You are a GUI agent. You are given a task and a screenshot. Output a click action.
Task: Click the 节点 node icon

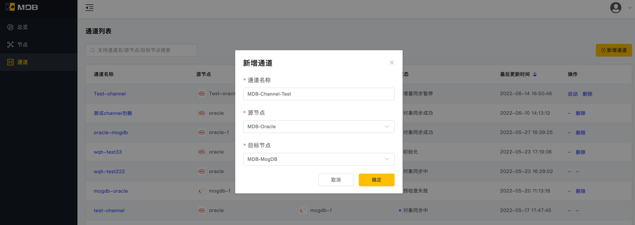coord(10,45)
